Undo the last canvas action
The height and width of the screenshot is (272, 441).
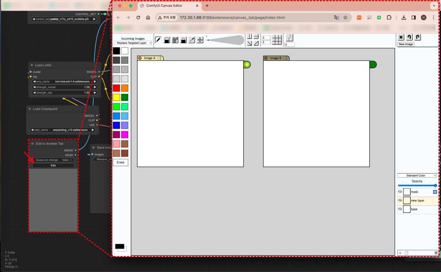pos(409,37)
